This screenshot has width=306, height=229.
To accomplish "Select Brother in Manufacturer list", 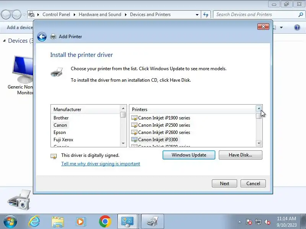I will (61, 118).
